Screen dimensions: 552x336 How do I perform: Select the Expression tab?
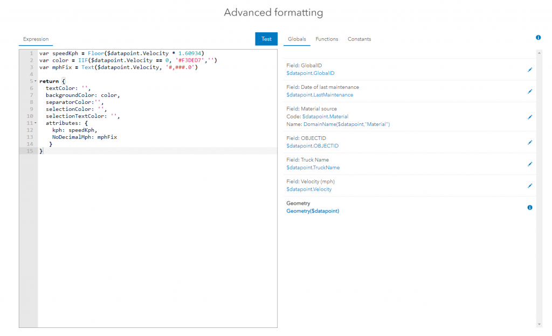pos(36,39)
